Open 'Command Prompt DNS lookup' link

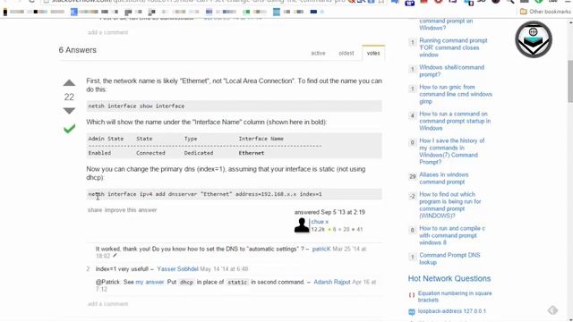449,258
